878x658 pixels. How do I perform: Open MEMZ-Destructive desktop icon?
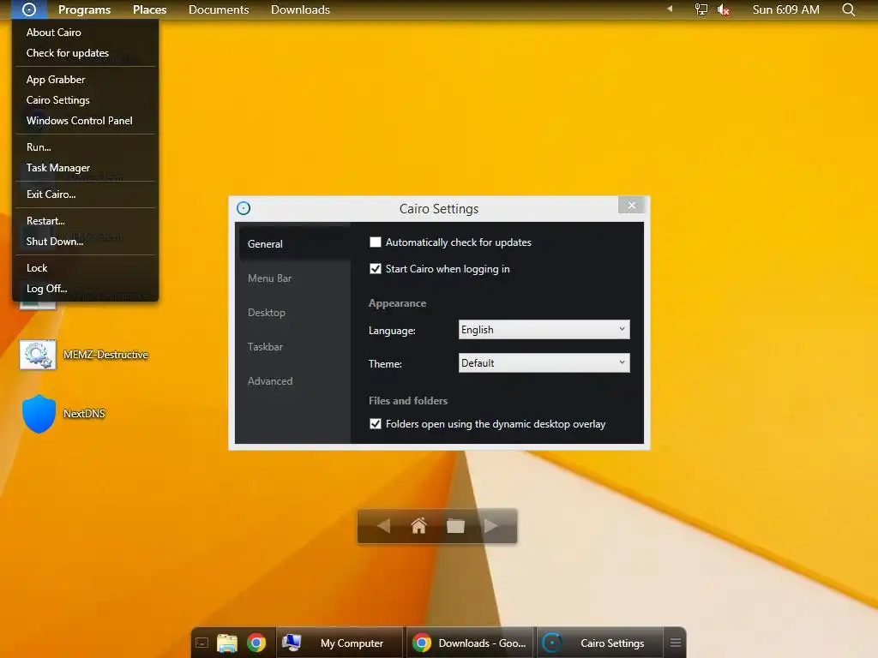click(38, 354)
